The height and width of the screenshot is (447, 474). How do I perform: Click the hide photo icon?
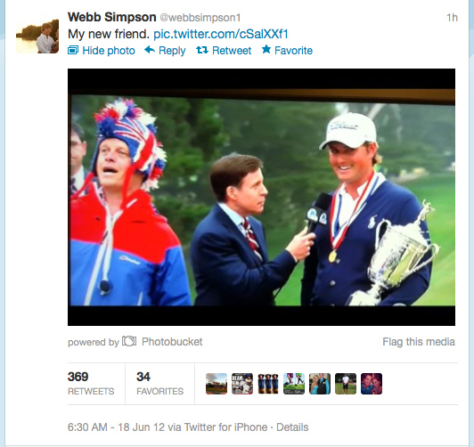pos(73,50)
